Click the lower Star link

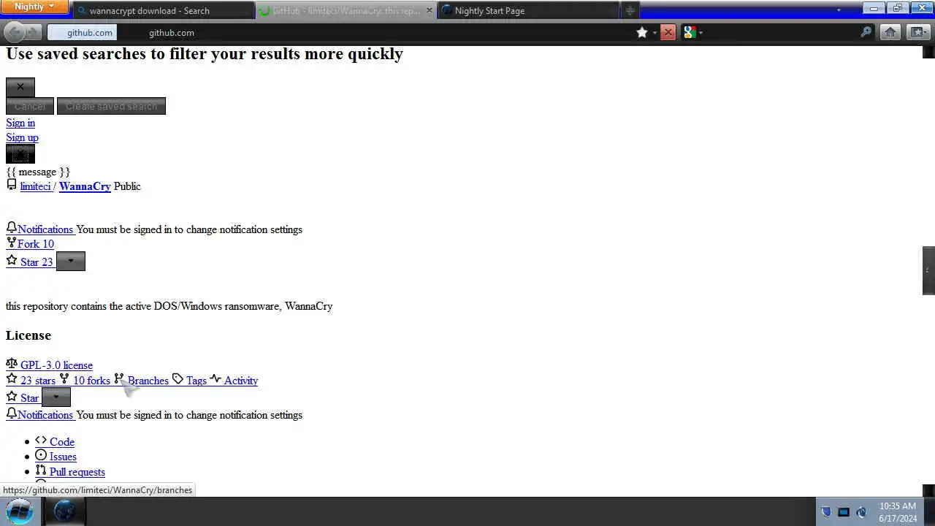(x=29, y=398)
